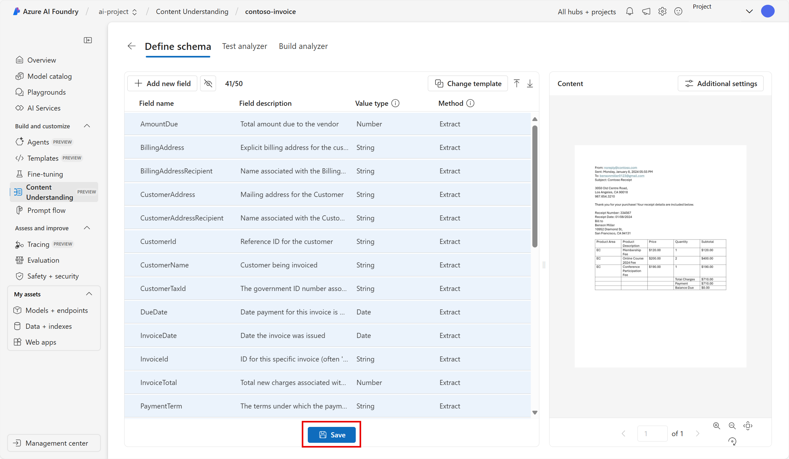
Task: Click Content Understanding breadcrumb
Action: [x=192, y=12]
